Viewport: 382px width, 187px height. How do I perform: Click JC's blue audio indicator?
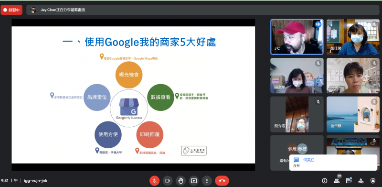(x=318, y=24)
